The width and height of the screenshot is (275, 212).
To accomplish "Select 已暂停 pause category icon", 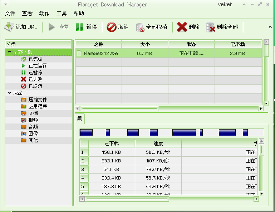I will (24, 72).
